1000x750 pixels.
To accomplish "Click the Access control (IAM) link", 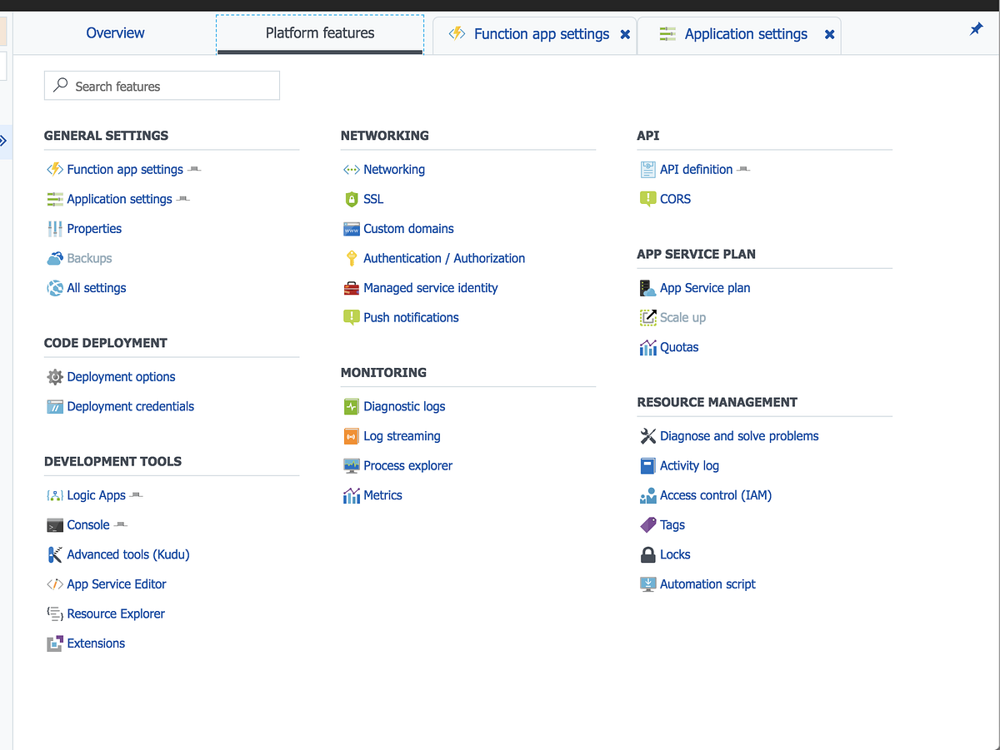I will tap(715, 494).
